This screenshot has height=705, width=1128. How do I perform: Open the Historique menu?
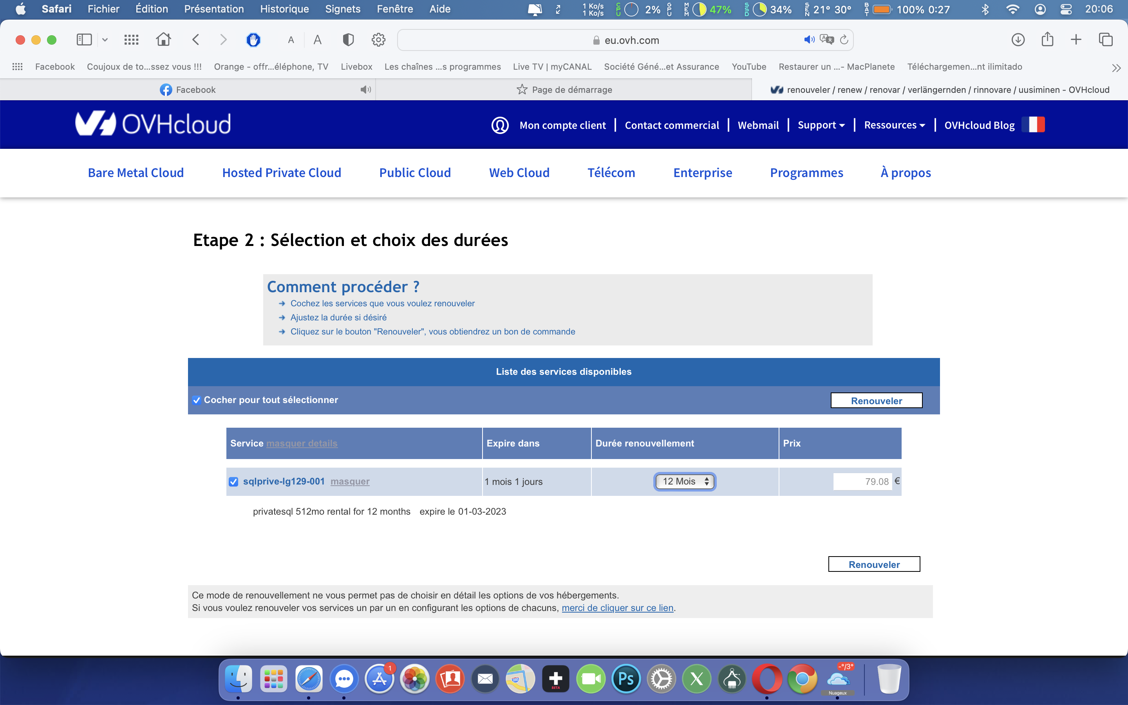pyautogui.click(x=284, y=9)
